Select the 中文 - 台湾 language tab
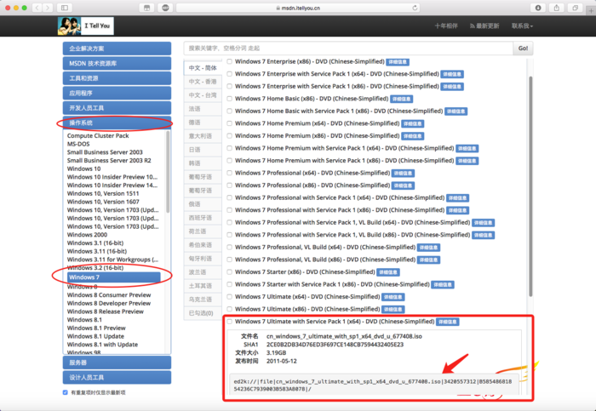The image size is (596, 411). tap(203, 95)
